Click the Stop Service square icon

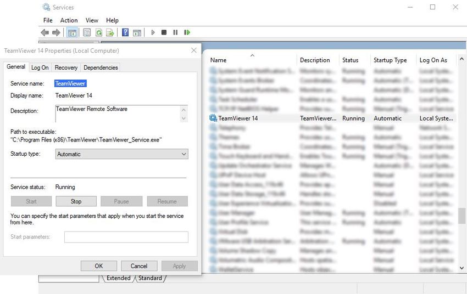click(x=164, y=32)
